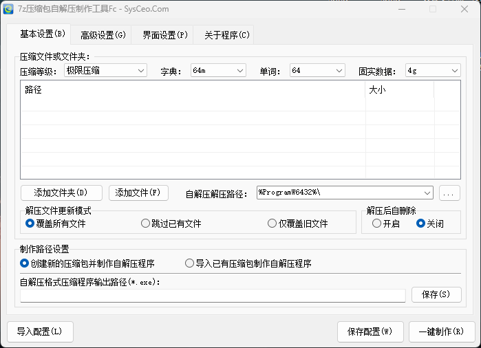The height and width of the screenshot is (348, 481).
Task: Click the 添加文件夹(D) button
Action: point(61,193)
